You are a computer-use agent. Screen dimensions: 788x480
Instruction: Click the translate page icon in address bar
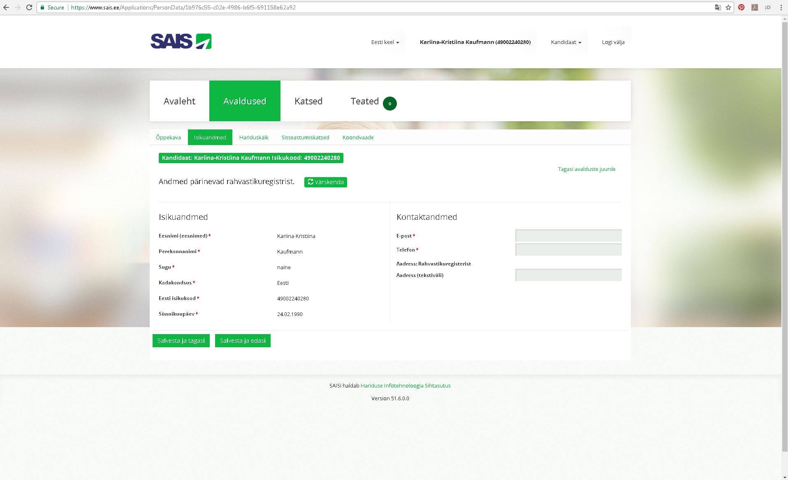[718, 7]
